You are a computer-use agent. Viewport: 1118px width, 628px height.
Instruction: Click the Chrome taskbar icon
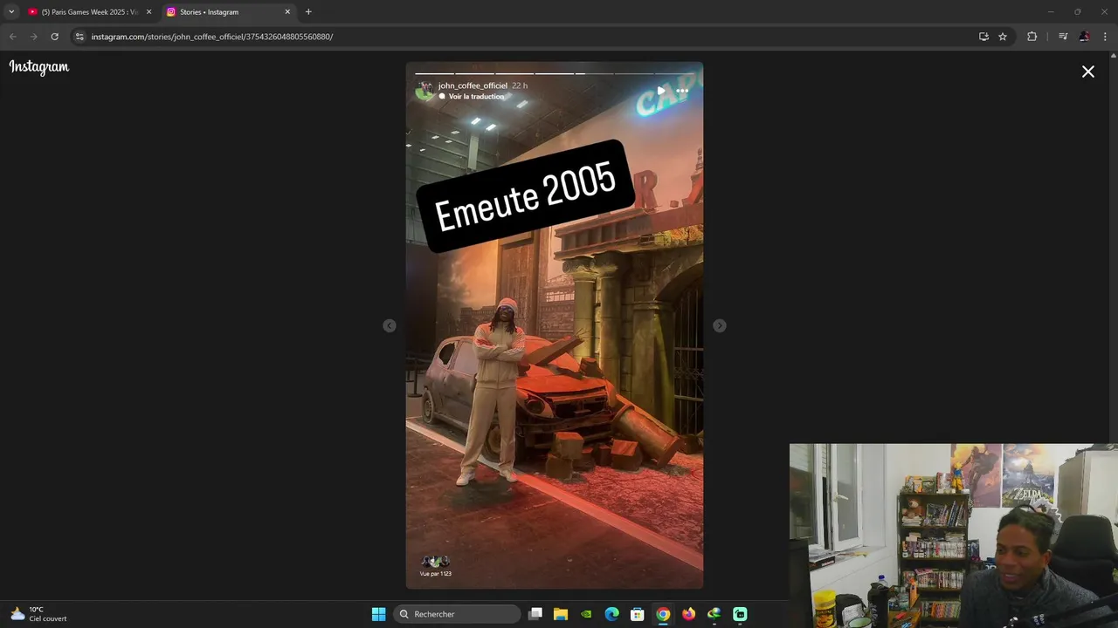[663, 614]
